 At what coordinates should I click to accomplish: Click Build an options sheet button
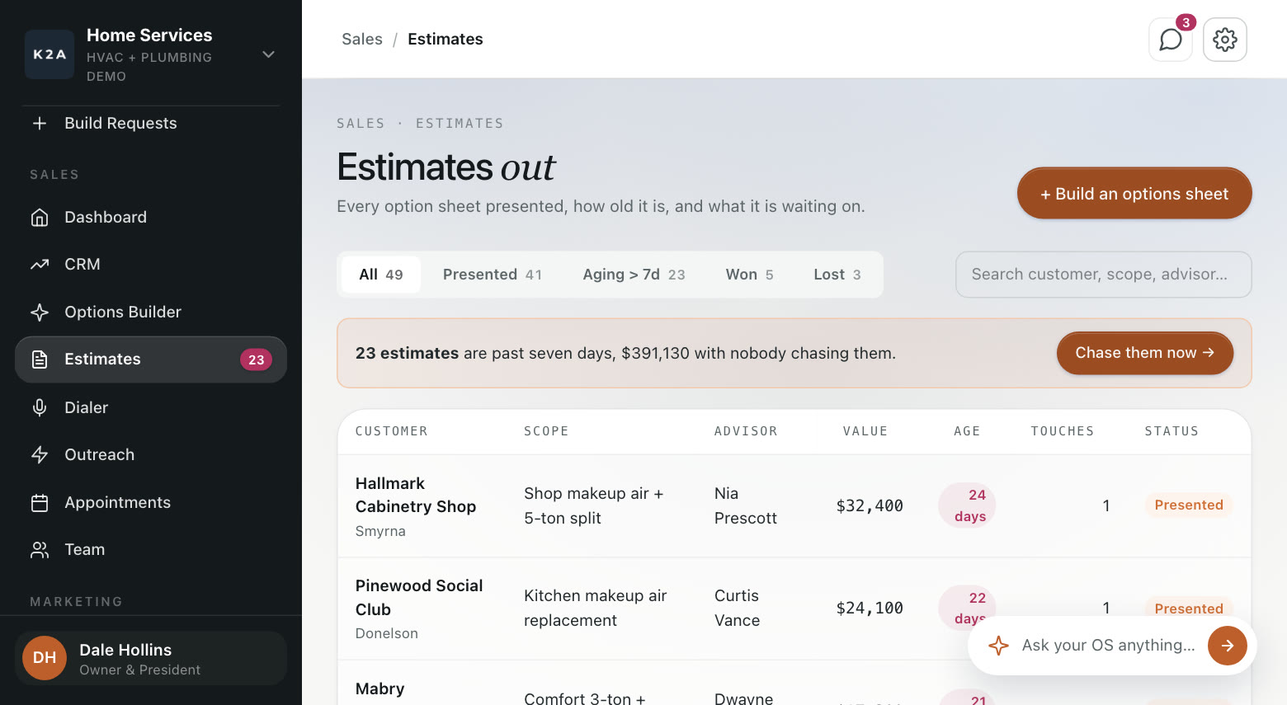[1134, 194]
